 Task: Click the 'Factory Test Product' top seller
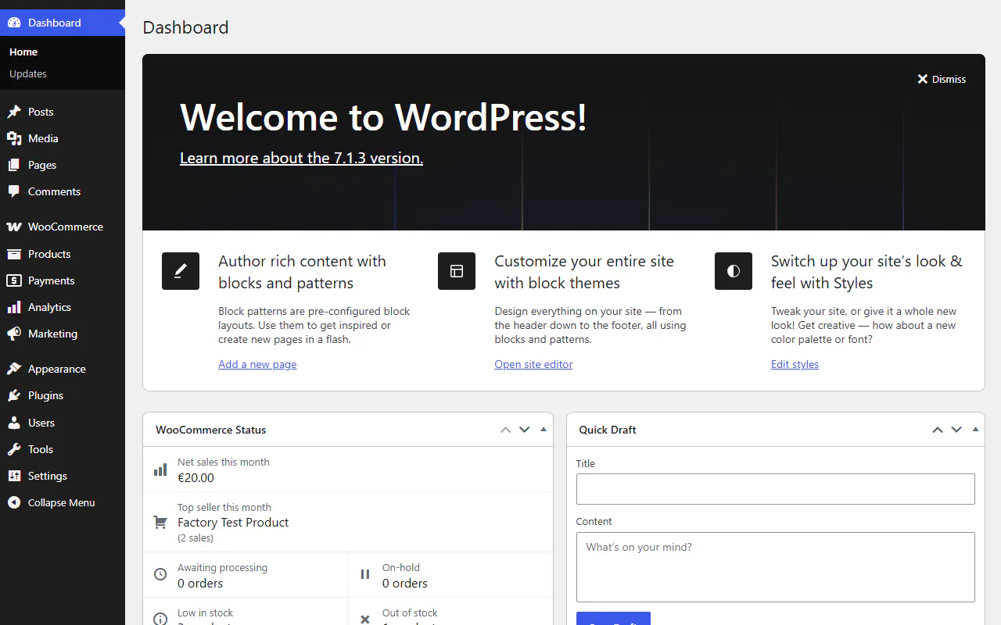(233, 522)
